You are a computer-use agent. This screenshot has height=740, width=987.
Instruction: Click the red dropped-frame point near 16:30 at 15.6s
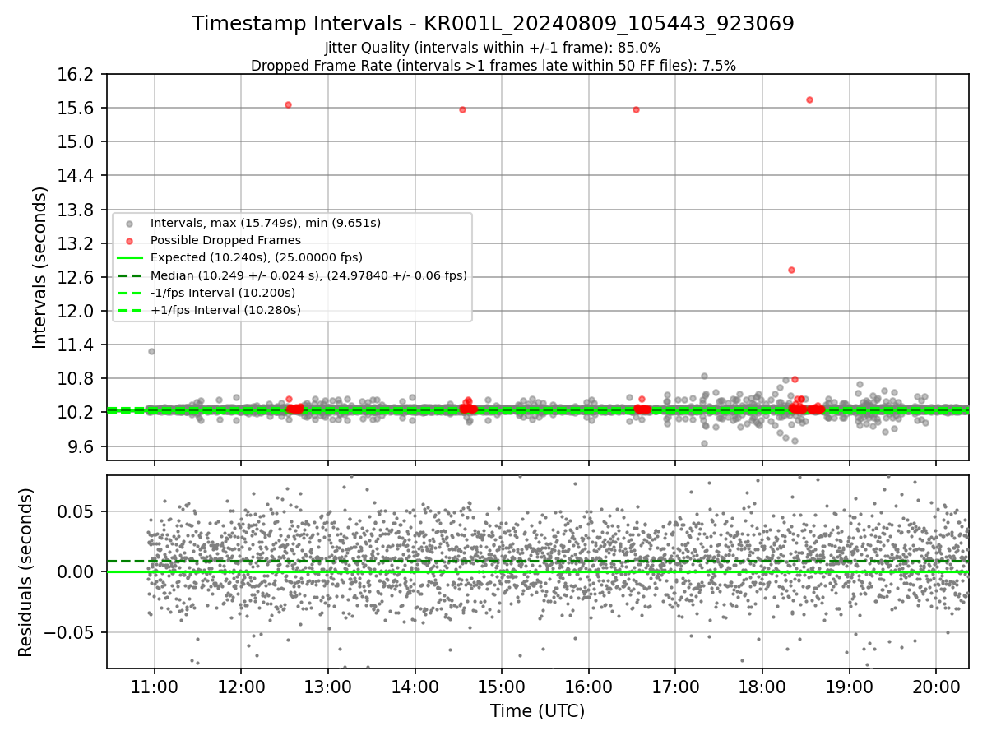636,109
